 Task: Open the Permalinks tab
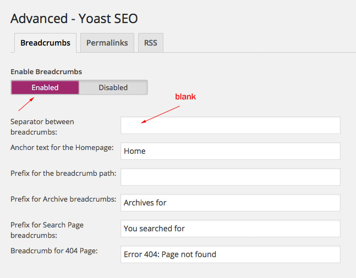[107, 43]
